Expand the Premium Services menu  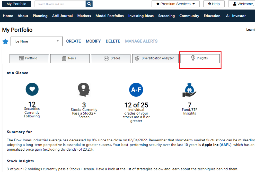point(175,4)
